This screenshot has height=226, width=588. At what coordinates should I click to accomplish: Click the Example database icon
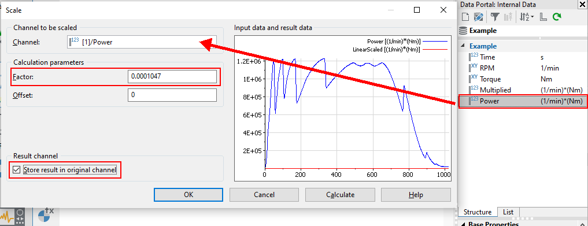click(463, 31)
